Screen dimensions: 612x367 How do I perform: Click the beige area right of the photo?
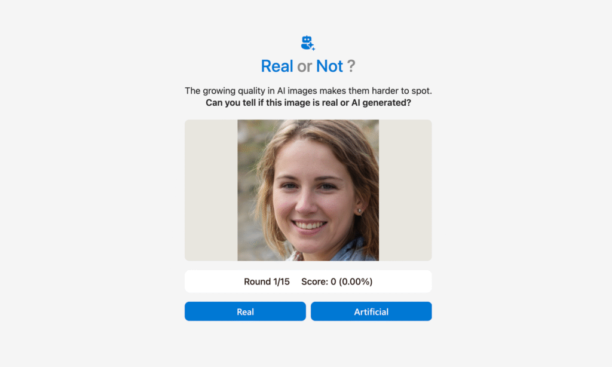406,190
